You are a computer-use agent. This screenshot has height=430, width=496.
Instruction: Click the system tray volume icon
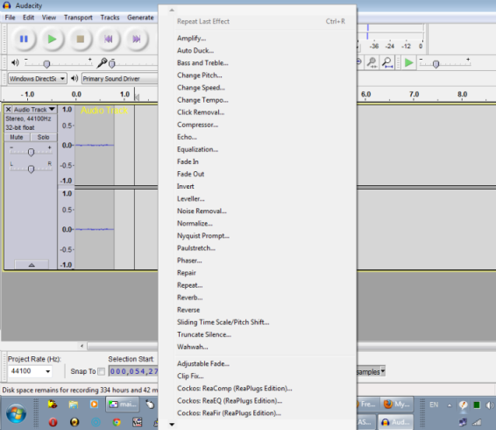click(490, 405)
